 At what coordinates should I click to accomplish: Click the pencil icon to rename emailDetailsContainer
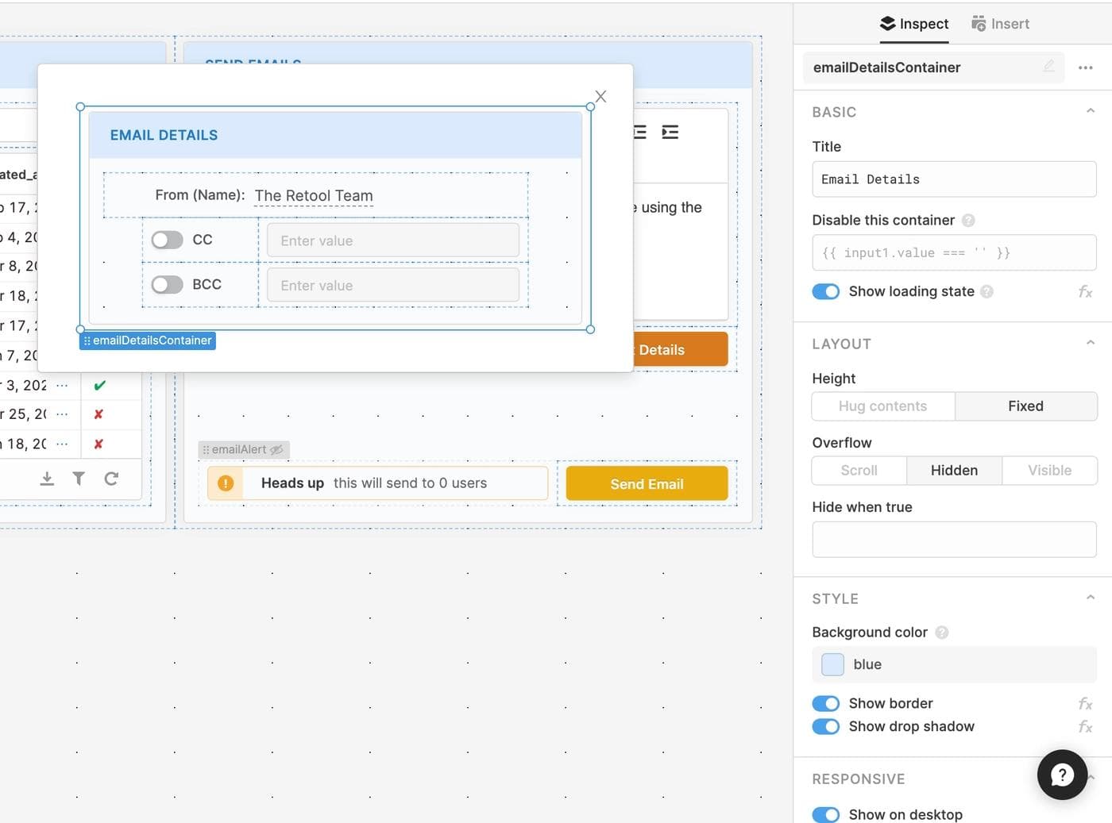point(1048,67)
